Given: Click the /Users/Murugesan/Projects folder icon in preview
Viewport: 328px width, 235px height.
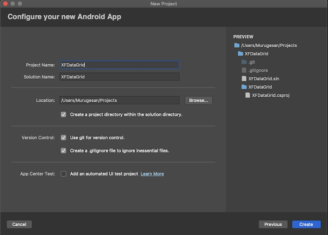Looking at the screenshot, I should tap(237, 45).
